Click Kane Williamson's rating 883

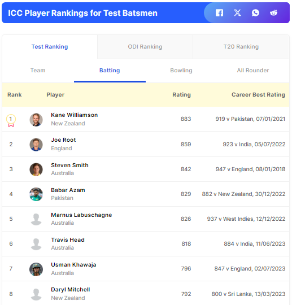[186, 119]
